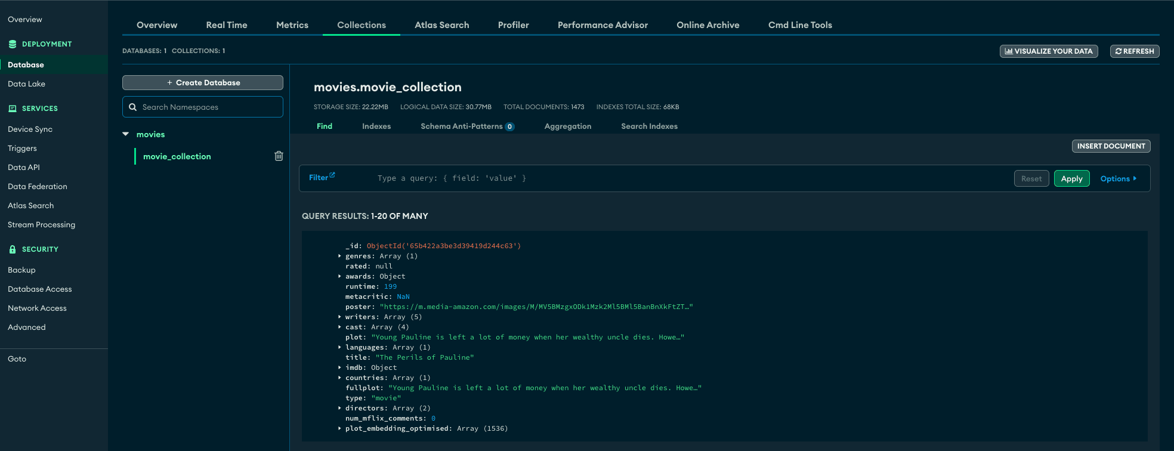Delete movie_collection using the trash icon

click(279, 156)
